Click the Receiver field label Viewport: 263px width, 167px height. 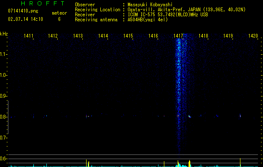[x=85, y=15]
